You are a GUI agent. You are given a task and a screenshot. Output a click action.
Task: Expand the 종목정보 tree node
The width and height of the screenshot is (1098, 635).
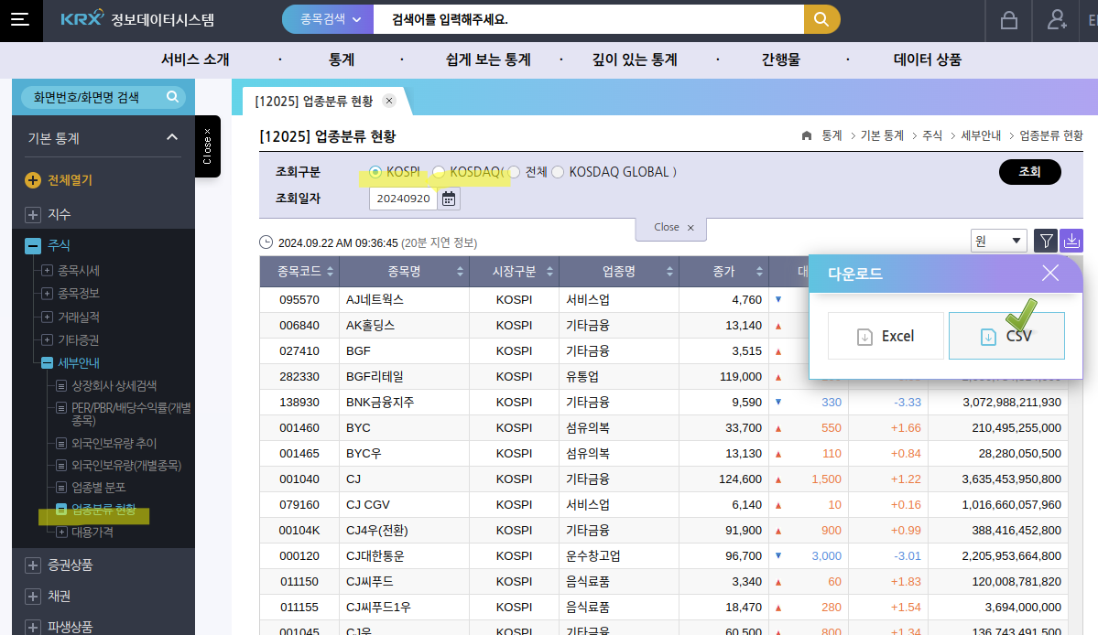tap(47, 294)
